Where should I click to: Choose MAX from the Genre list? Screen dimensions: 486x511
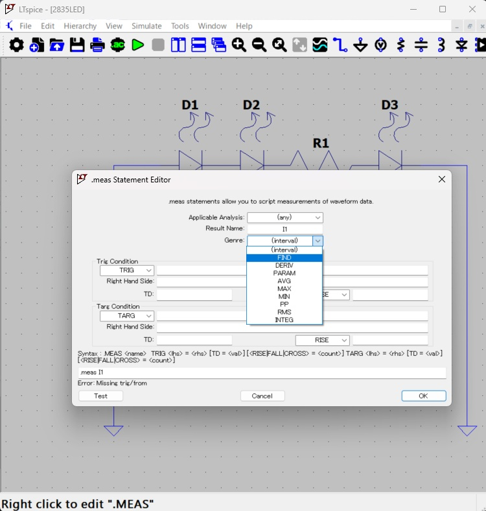click(x=284, y=289)
